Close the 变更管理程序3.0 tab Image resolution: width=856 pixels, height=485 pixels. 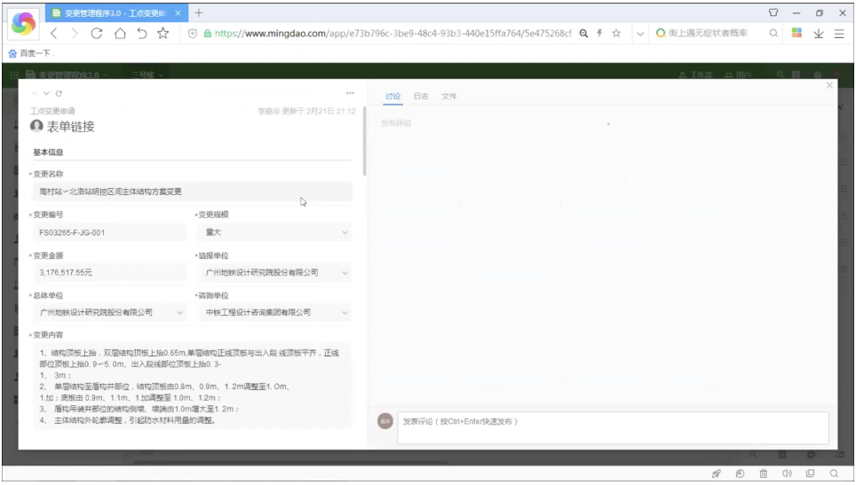pyautogui.click(x=178, y=12)
